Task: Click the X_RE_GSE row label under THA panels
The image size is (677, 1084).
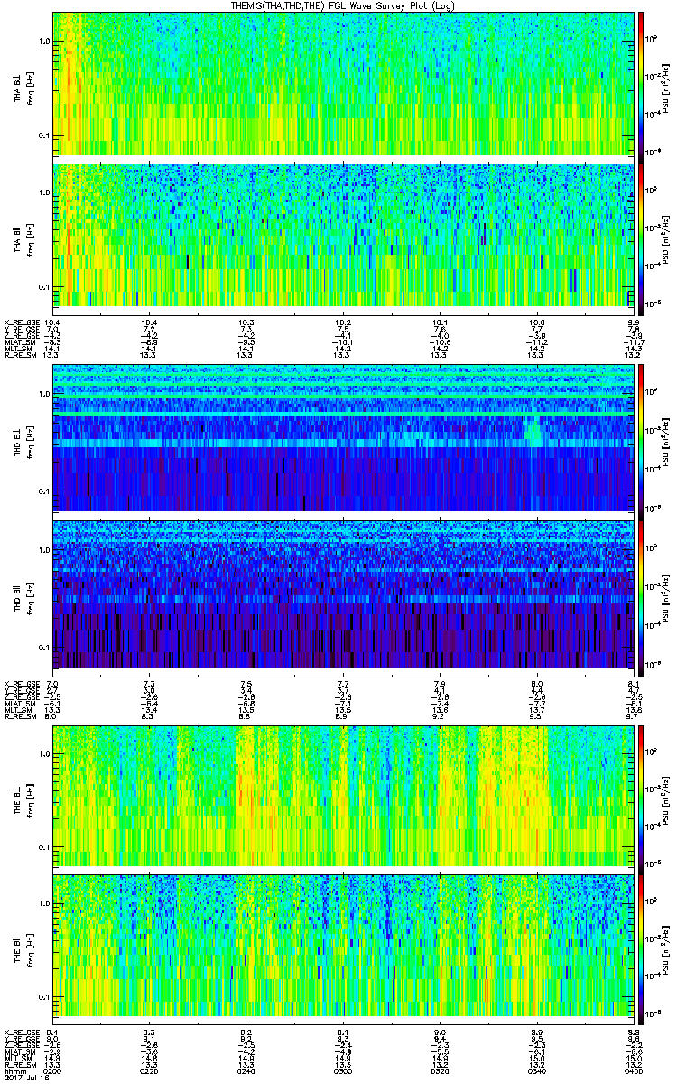Action: 20,322
